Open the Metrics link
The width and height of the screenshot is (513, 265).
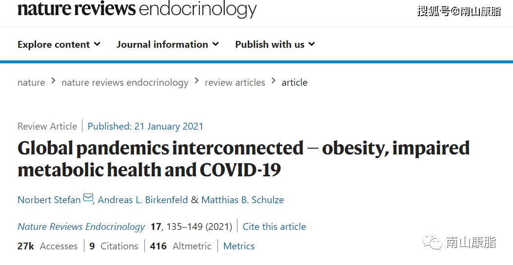[x=239, y=246]
